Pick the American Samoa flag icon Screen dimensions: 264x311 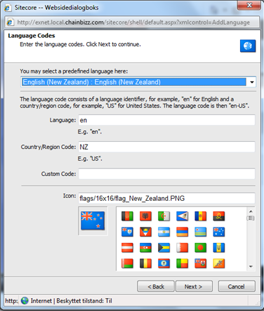[182, 216]
